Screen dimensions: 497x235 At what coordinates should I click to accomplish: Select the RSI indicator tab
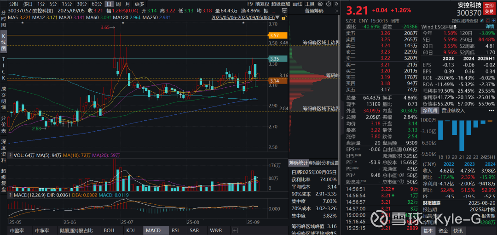coord(175,230)
